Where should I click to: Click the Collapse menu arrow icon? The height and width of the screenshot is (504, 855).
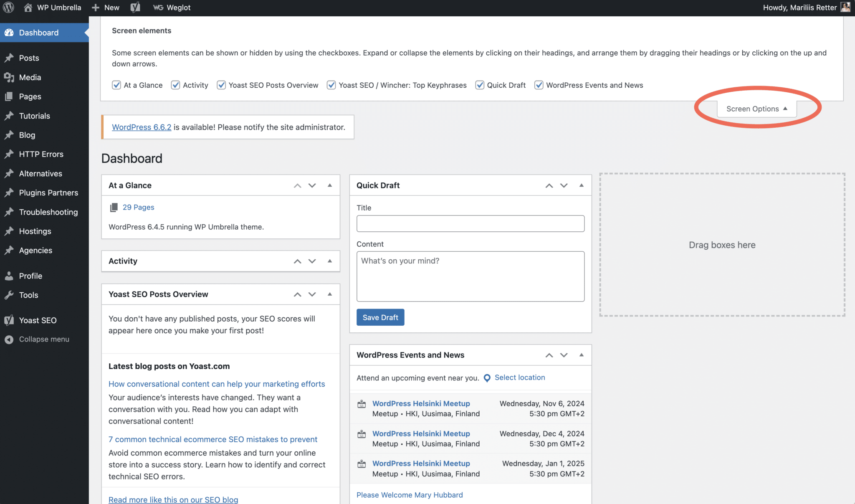click(9, 339)
